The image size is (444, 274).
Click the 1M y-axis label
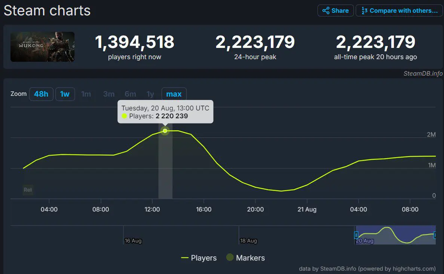tap(432, 165)
